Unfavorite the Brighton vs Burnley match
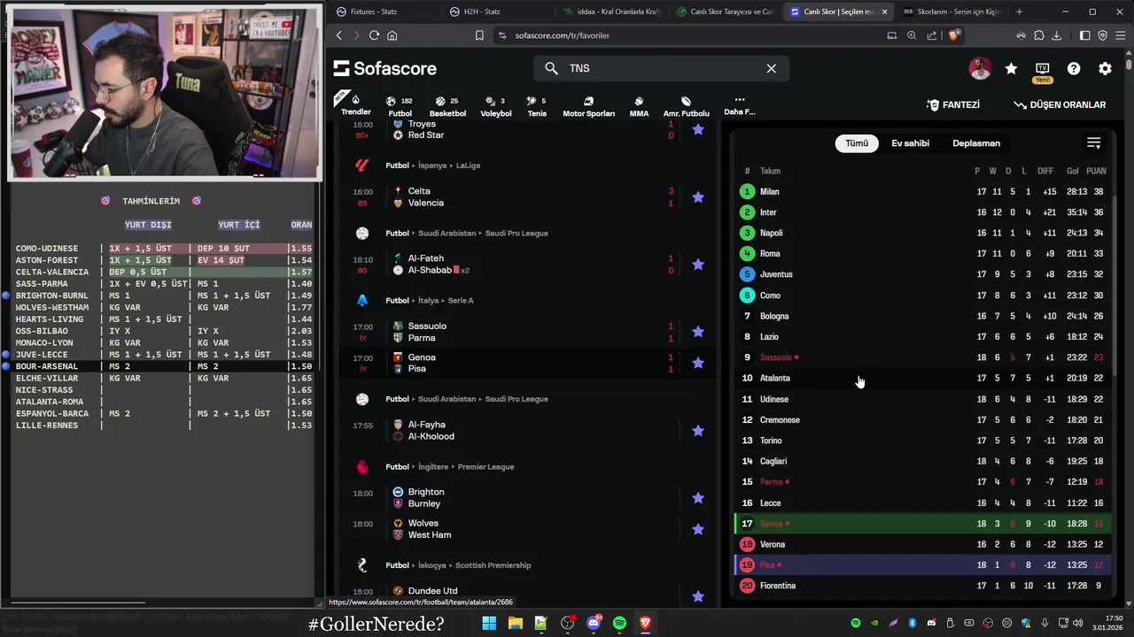The width and height of the screenshot is (1134, 637). point(698,498)
